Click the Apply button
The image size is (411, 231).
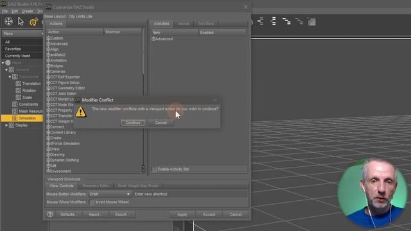(182, 214)
